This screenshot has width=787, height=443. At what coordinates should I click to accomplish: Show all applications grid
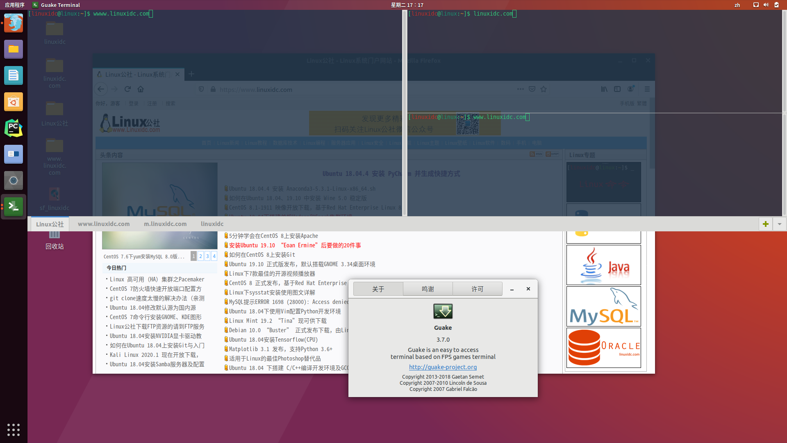click(14, 429)
